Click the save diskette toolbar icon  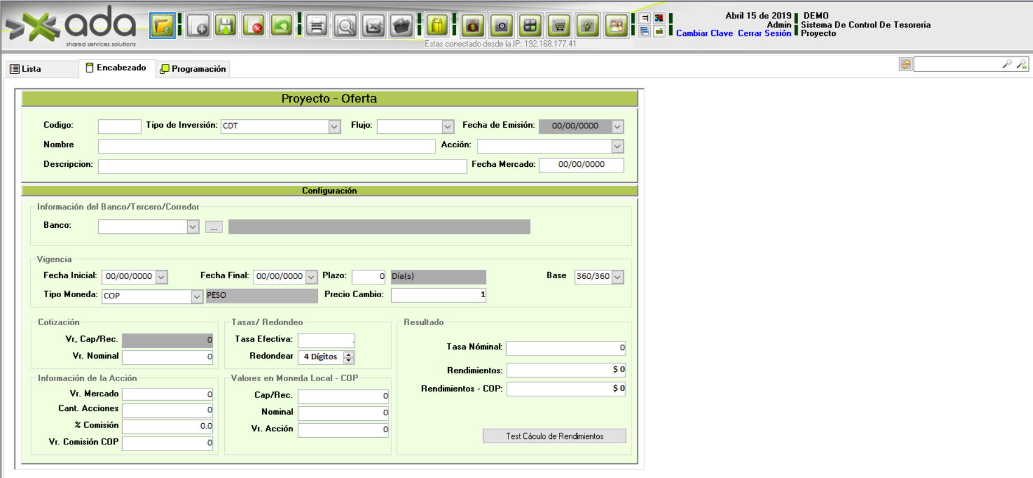pos(226,26)
